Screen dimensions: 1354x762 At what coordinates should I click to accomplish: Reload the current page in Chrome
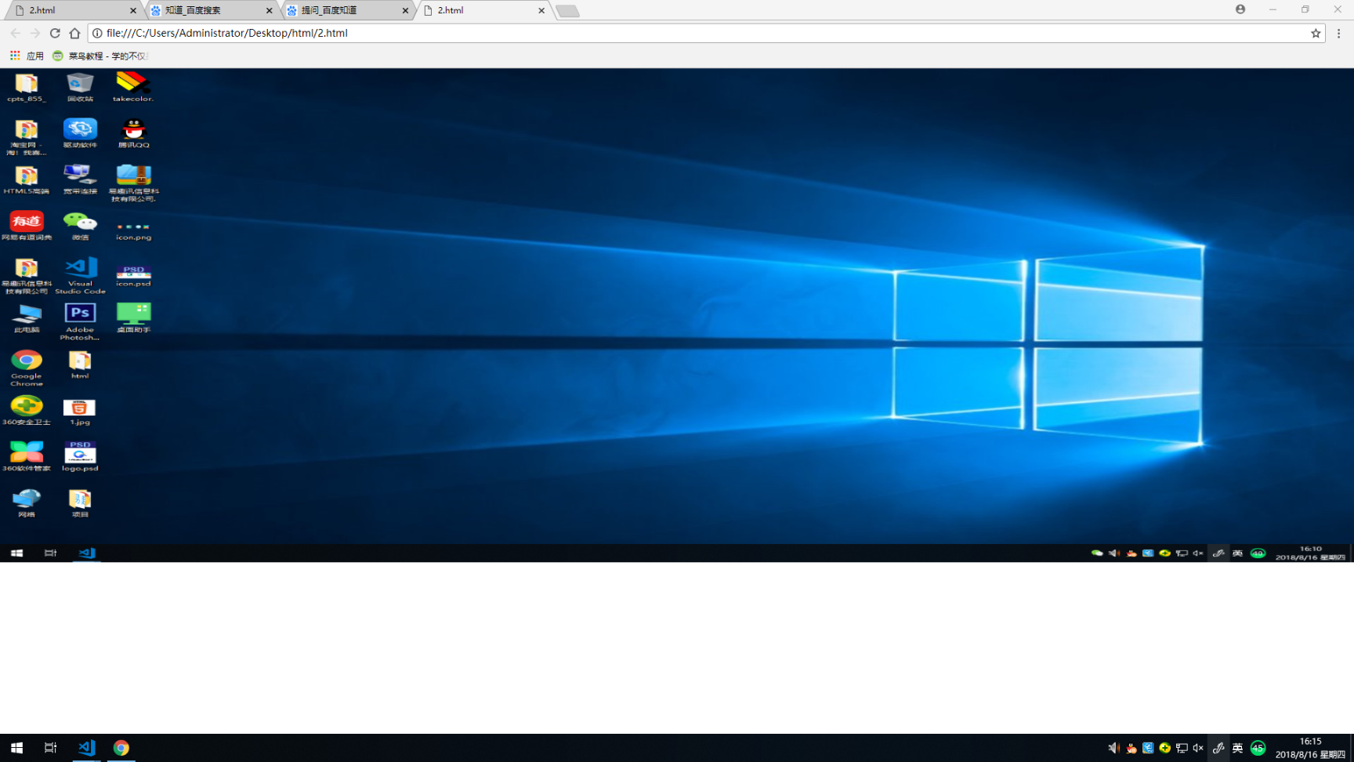coord(55,33)
